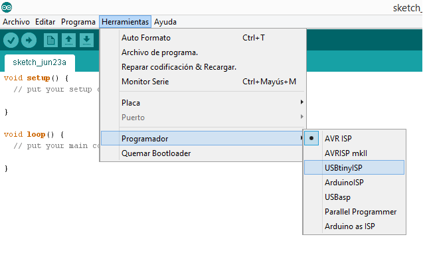Expand the Placa submenu
Viewport: 423px width, 253px height.
pos(203,103)
